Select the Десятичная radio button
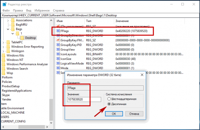 (x=109, y=104)
